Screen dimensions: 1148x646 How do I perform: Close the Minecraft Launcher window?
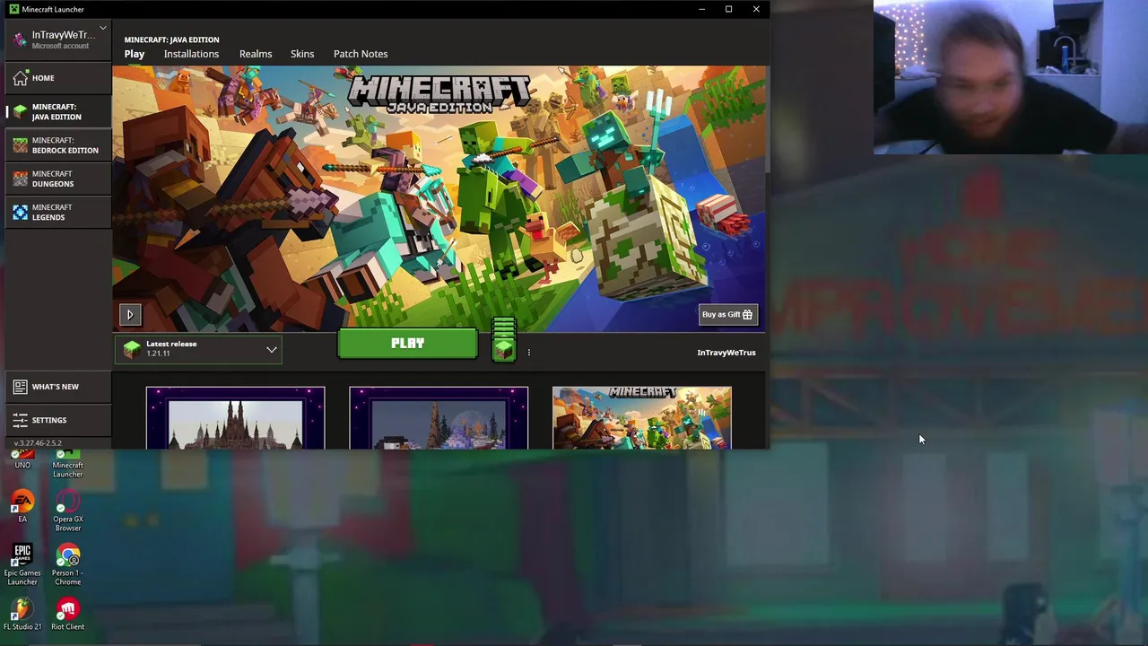pos(756,9)
